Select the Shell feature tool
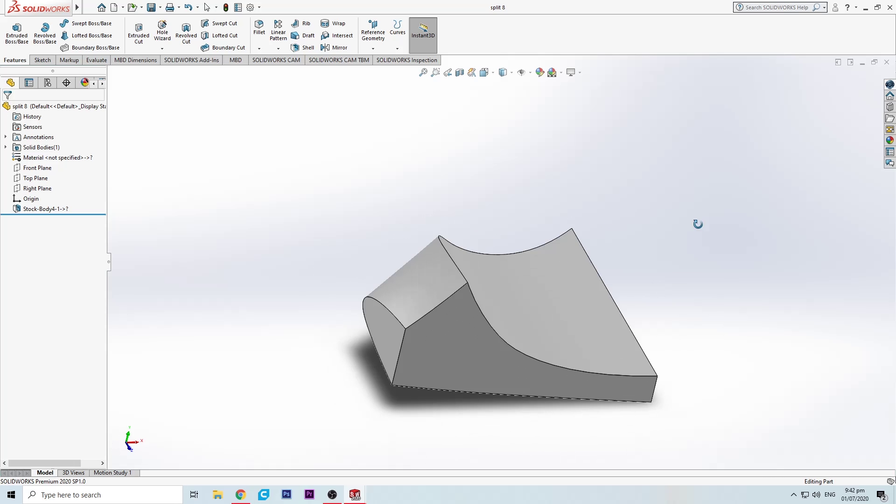Image resolution: width=896 pixels, height=504 pixels. (x=302, y=48)
